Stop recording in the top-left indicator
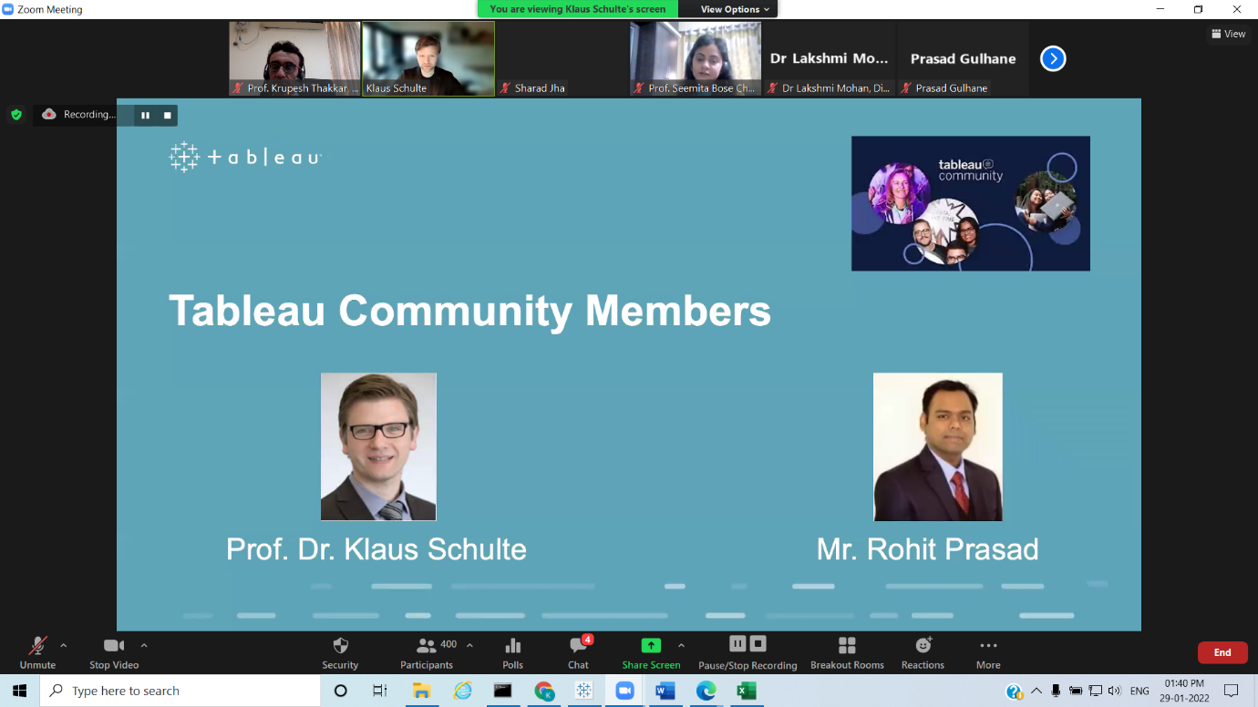1258x707 pixels. click(x=167, y=115)
